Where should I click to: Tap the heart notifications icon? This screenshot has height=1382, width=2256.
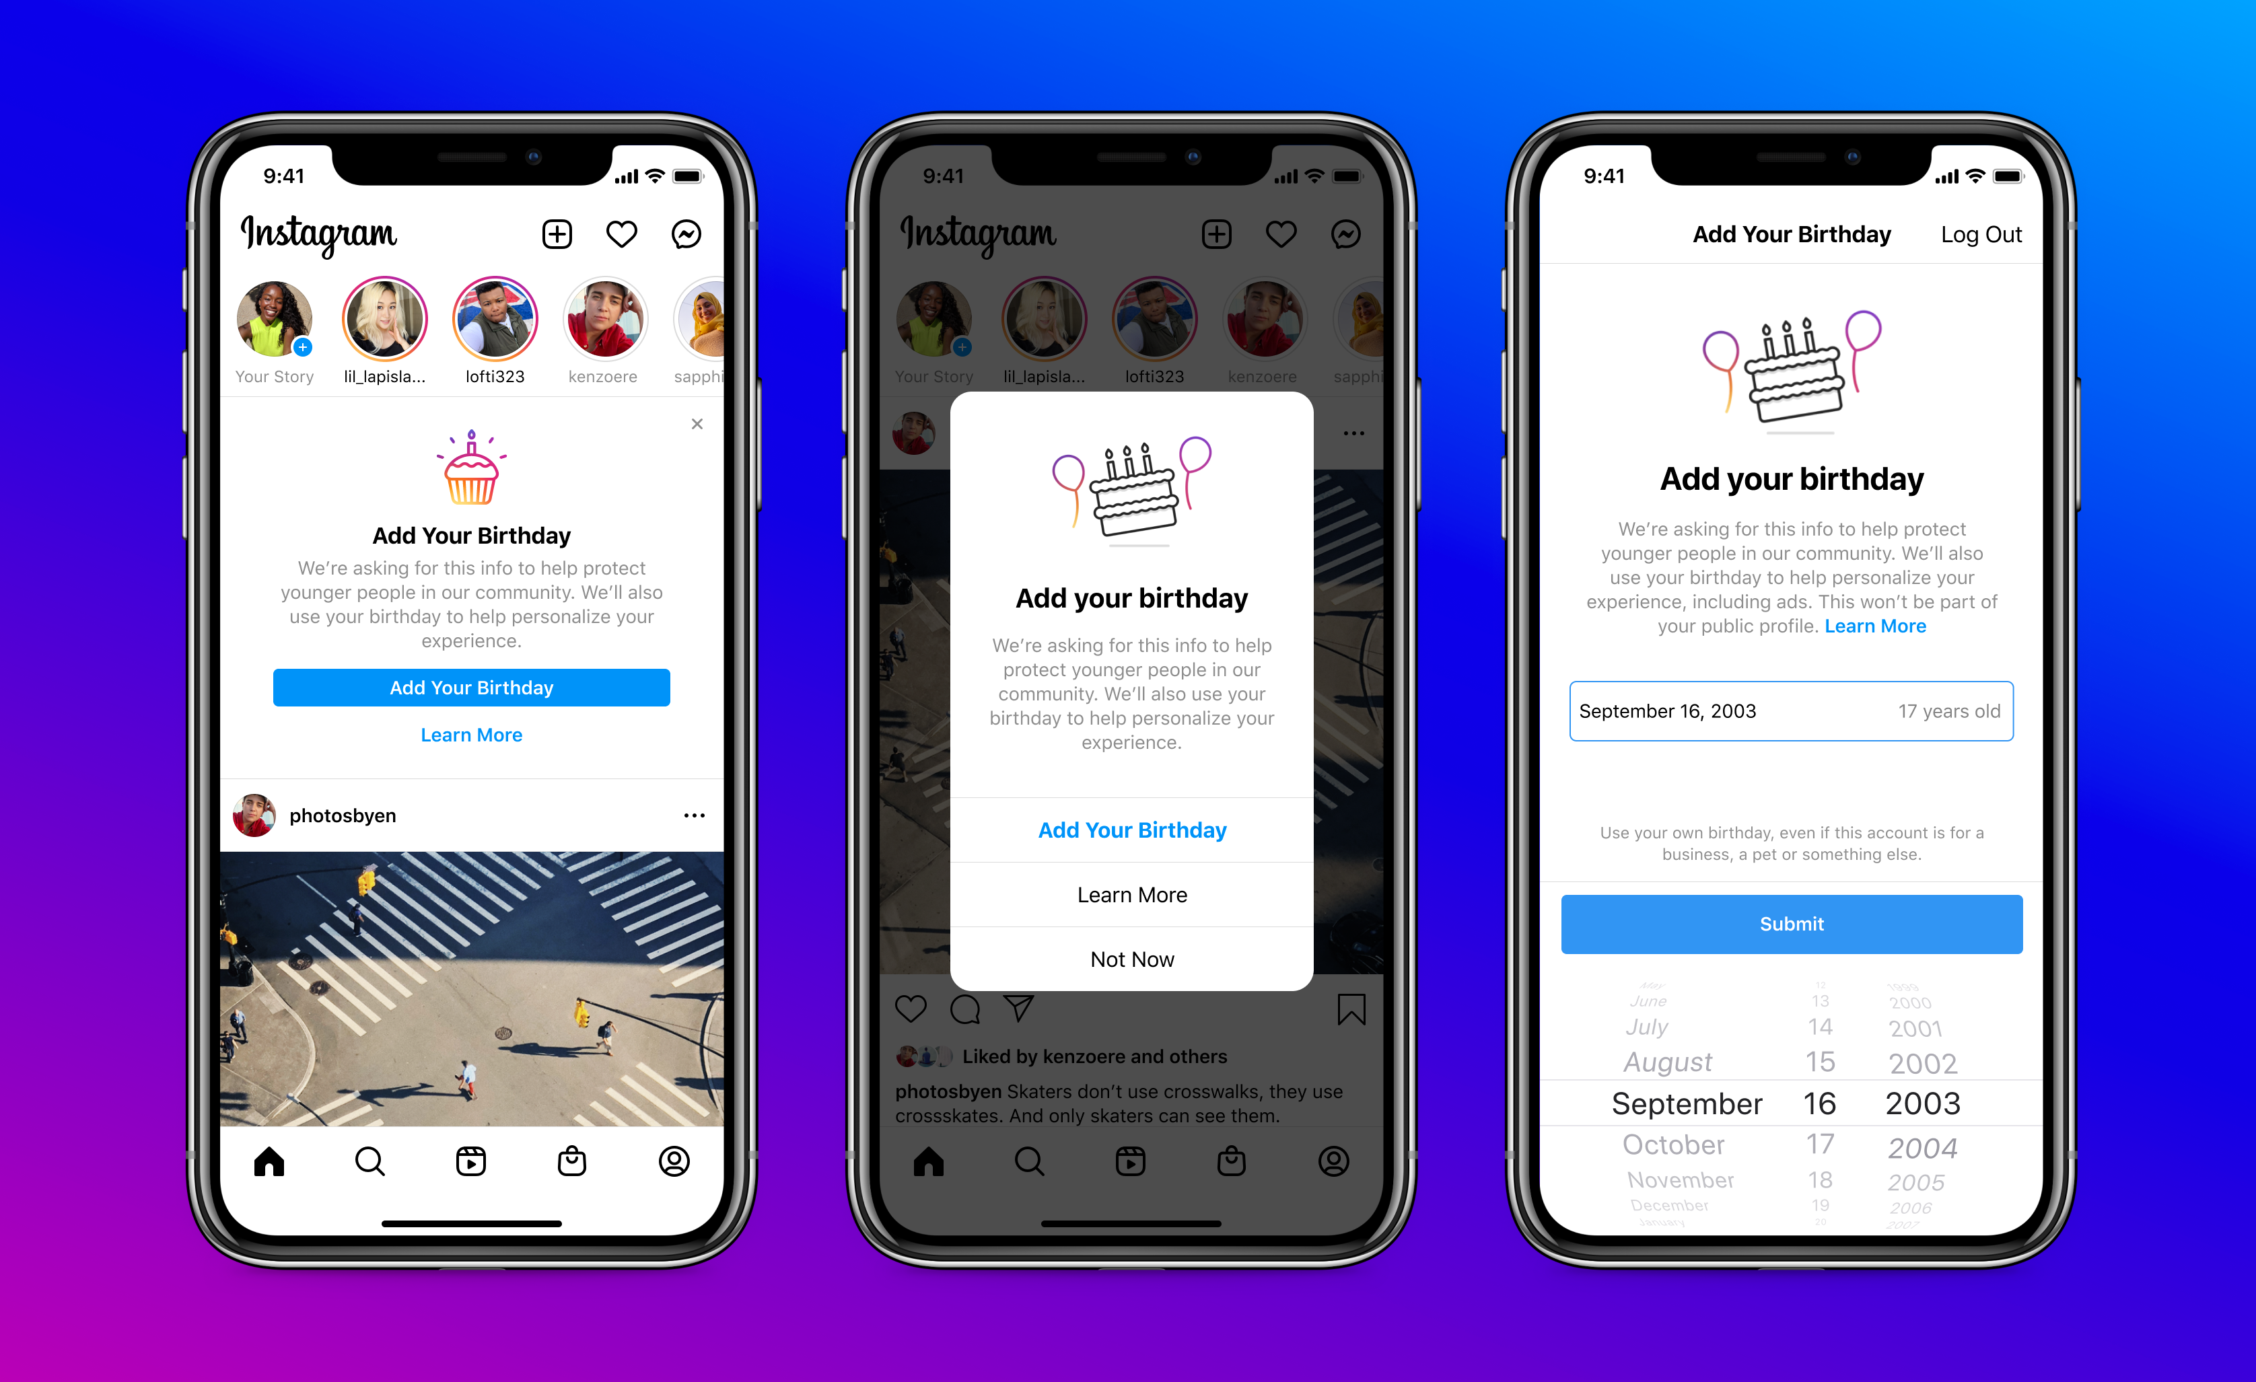point(622,233)
